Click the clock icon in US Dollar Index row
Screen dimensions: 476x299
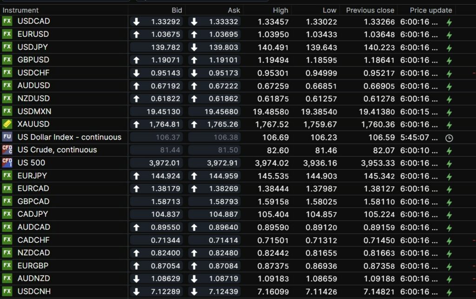click(449, 138)
